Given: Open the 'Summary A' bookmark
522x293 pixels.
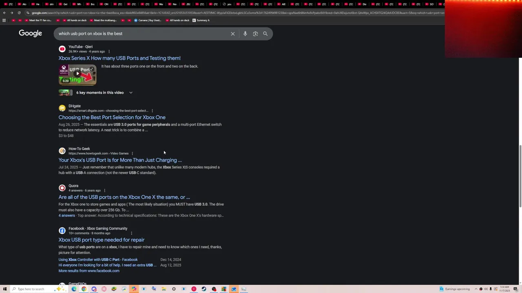Looking at the screenshot, I should pos(201,20).
